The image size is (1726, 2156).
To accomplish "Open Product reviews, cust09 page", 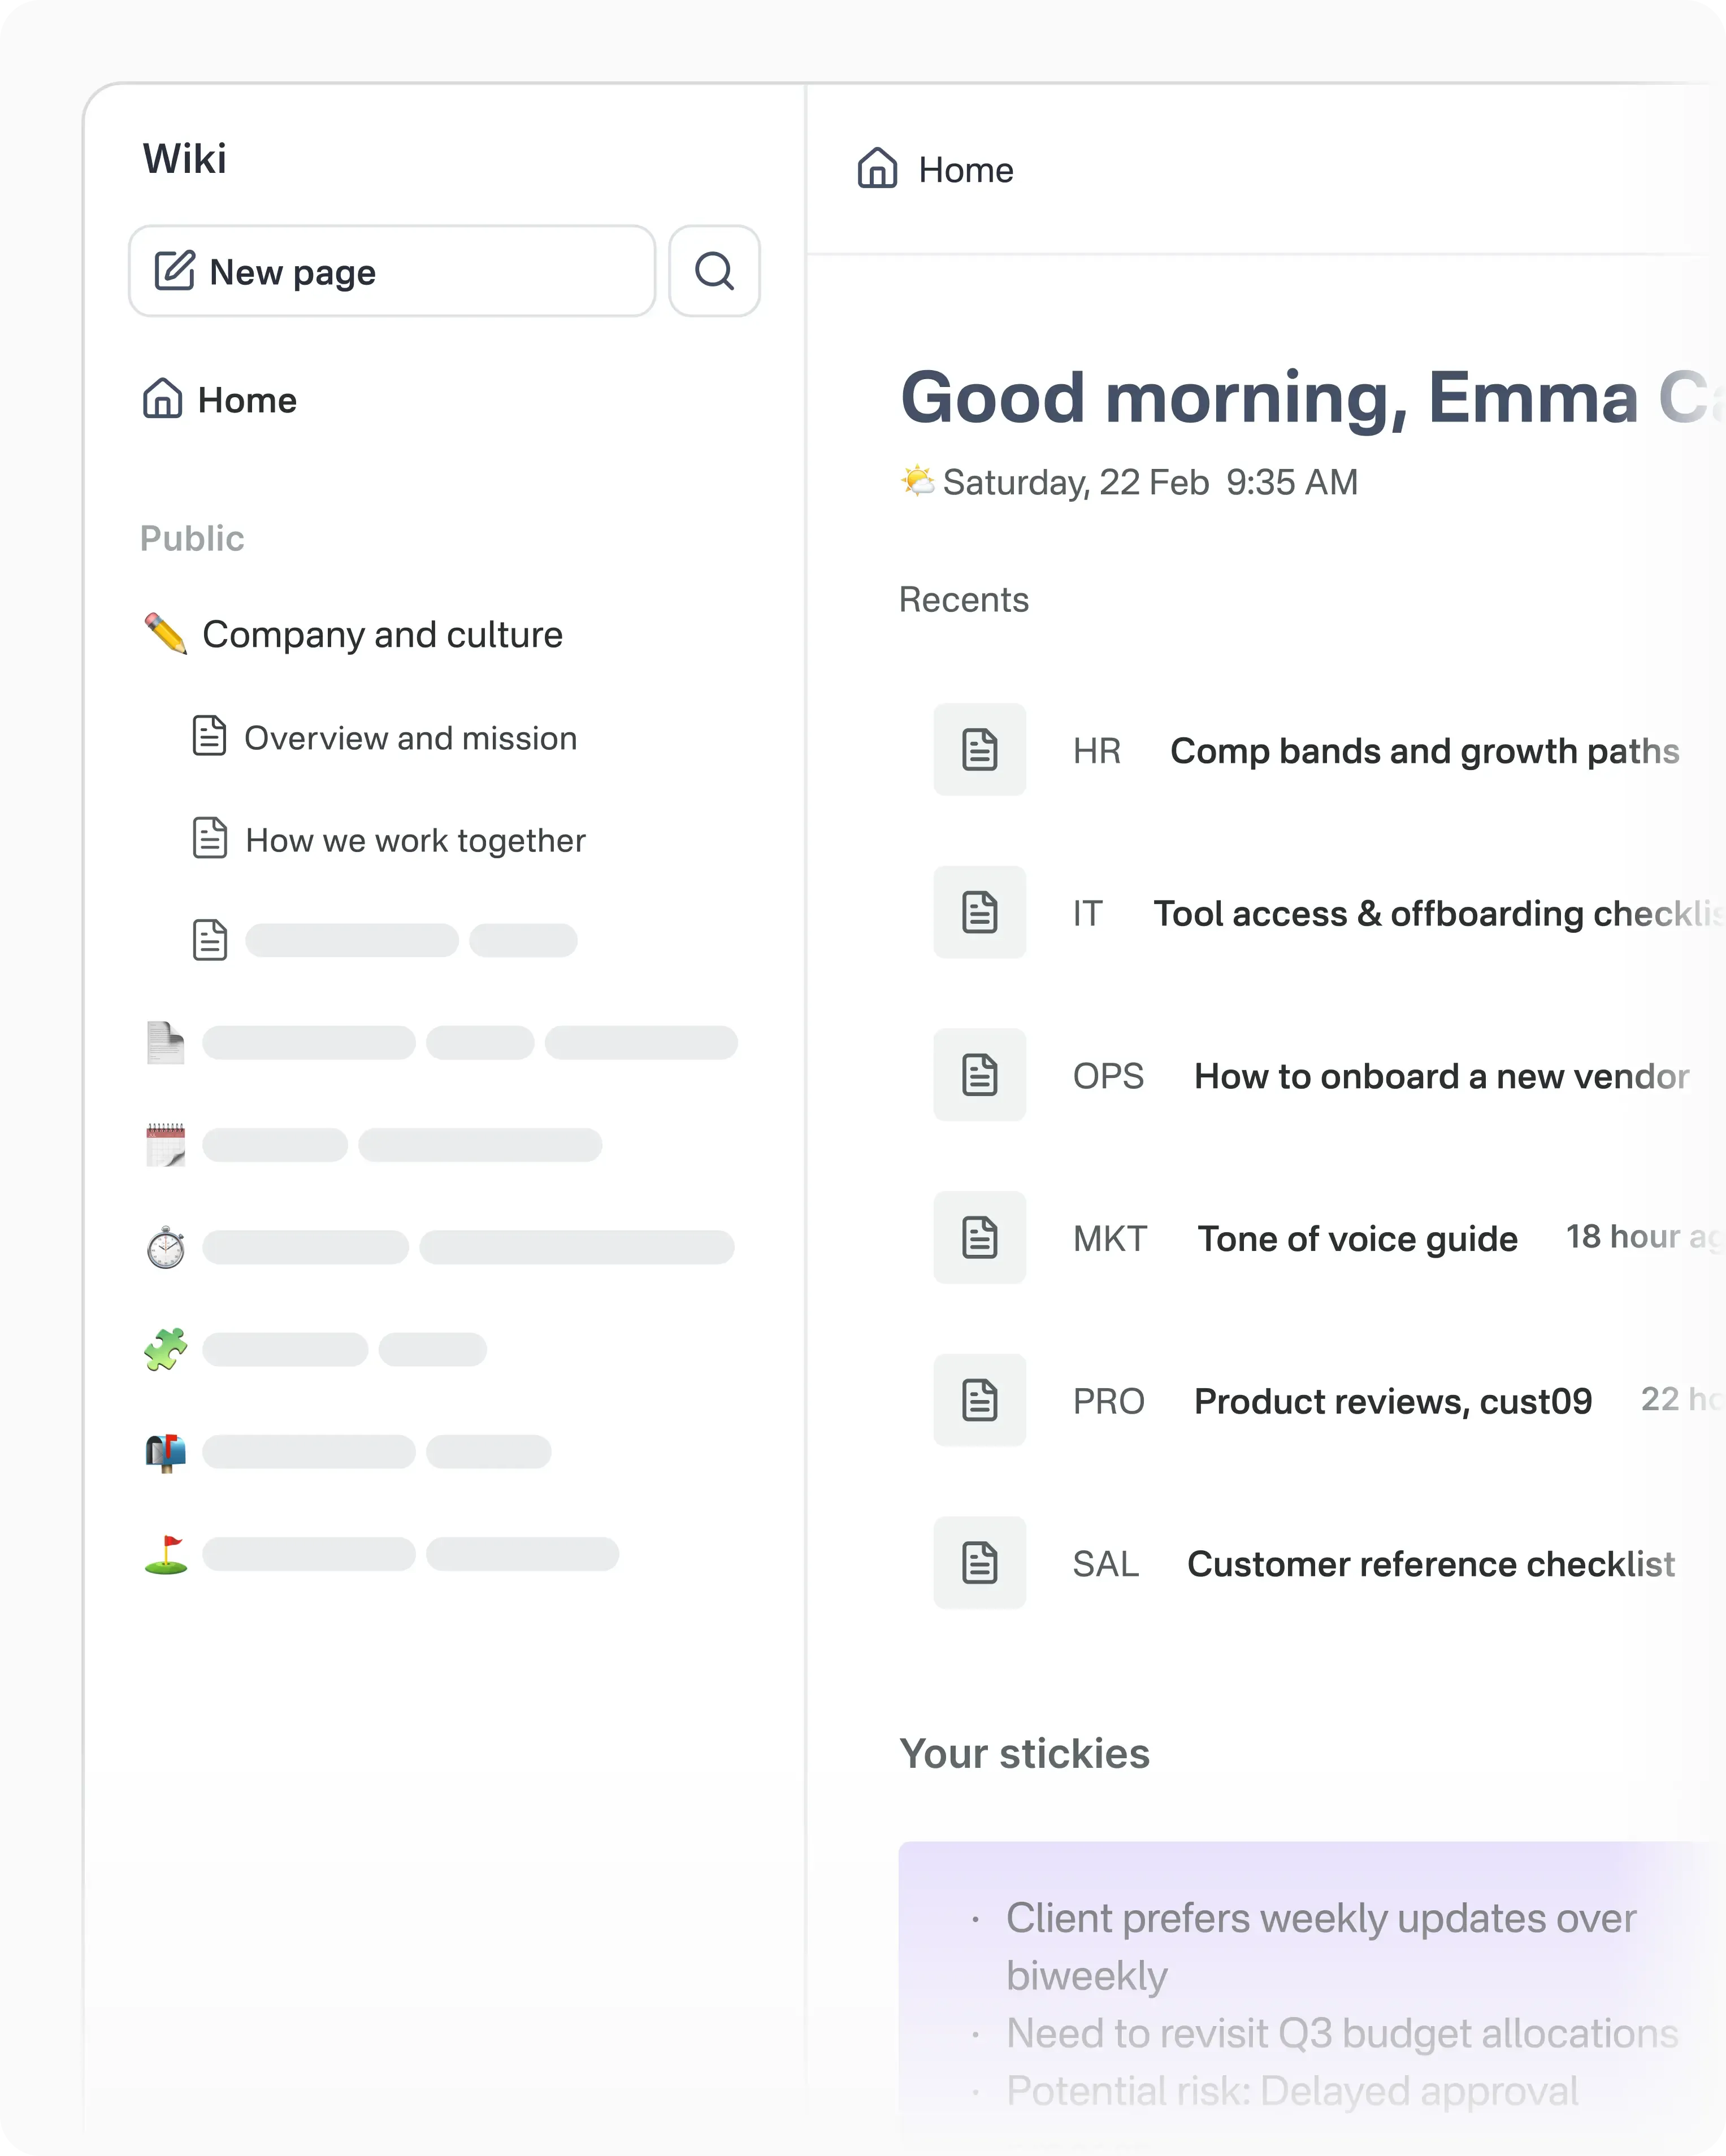I will [x=1392, y=1401].
